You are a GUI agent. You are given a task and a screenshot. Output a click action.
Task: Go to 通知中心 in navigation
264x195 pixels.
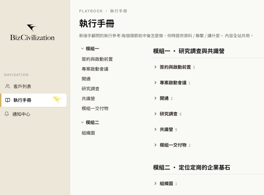(33, 114)
